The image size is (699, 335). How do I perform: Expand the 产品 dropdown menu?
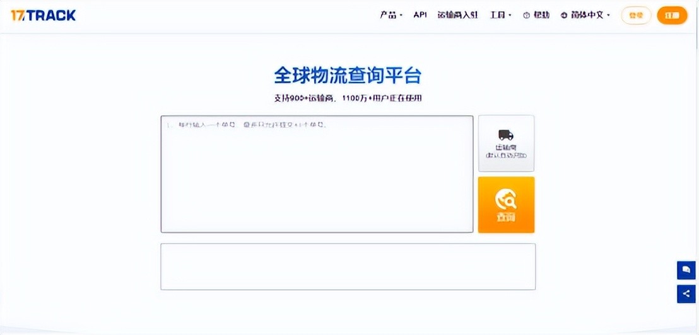(391, 16)
